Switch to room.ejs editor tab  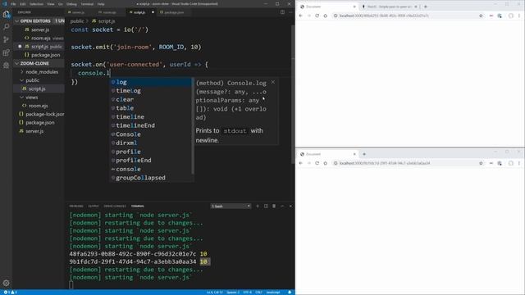(x=109, y=12)
